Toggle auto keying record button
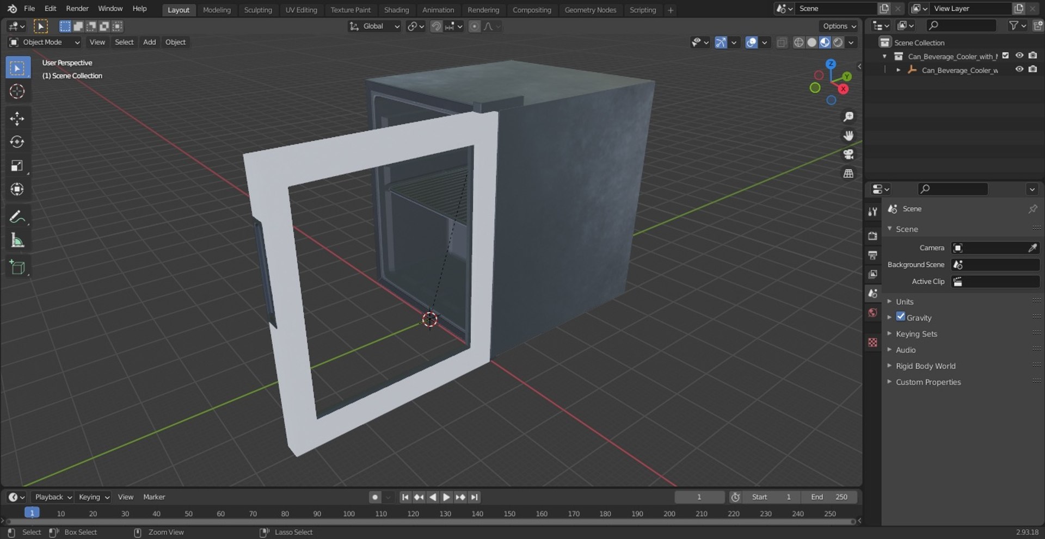Viewport: 1045px width, 539px height. point(374,497)
